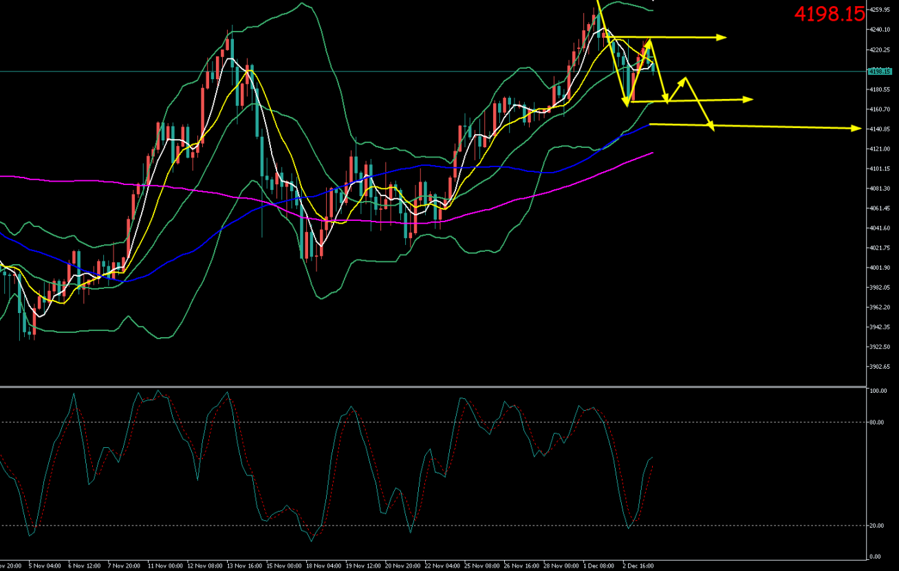Select the magenta moving average line's right end
This screenshot has width=899, height=571.
coord(651,153)
